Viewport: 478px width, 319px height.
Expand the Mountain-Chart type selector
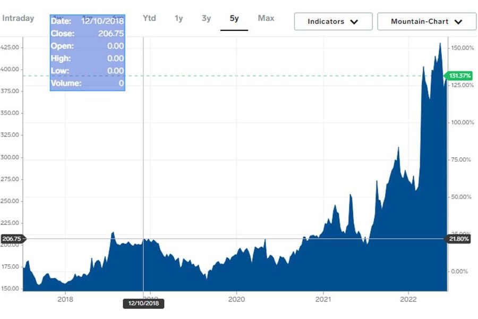[x=426, y=22]
